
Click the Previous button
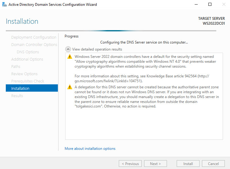point(130,164)
